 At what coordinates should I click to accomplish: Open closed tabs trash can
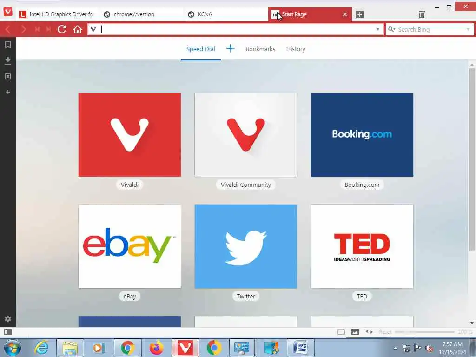click(422, 14)
